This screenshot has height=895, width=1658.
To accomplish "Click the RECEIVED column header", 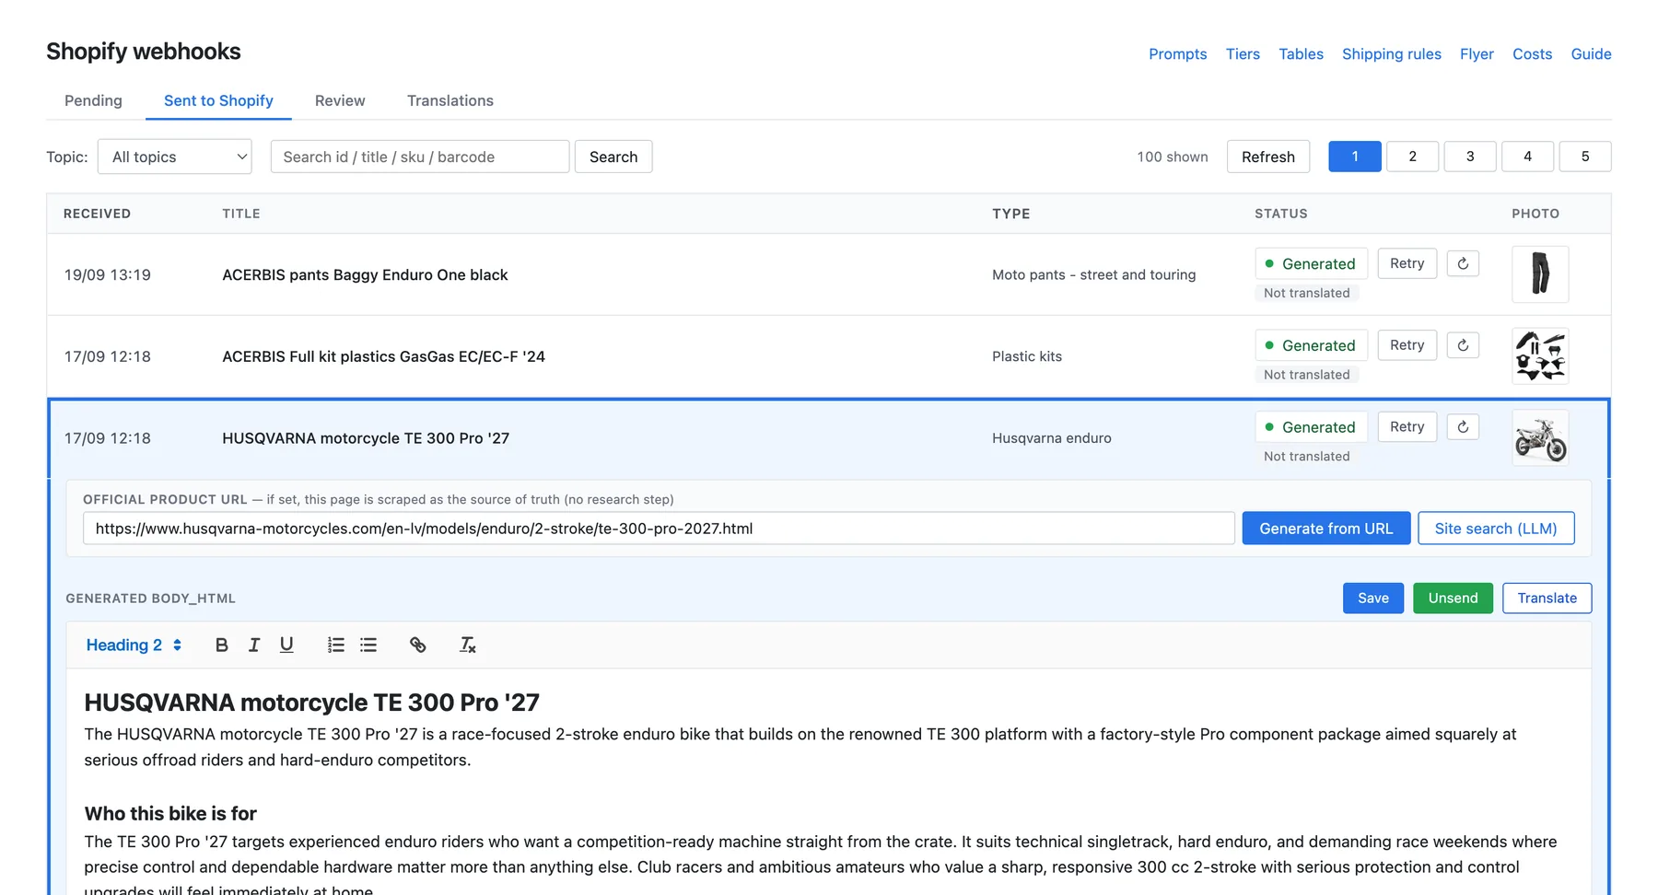I will coord(97,214).
